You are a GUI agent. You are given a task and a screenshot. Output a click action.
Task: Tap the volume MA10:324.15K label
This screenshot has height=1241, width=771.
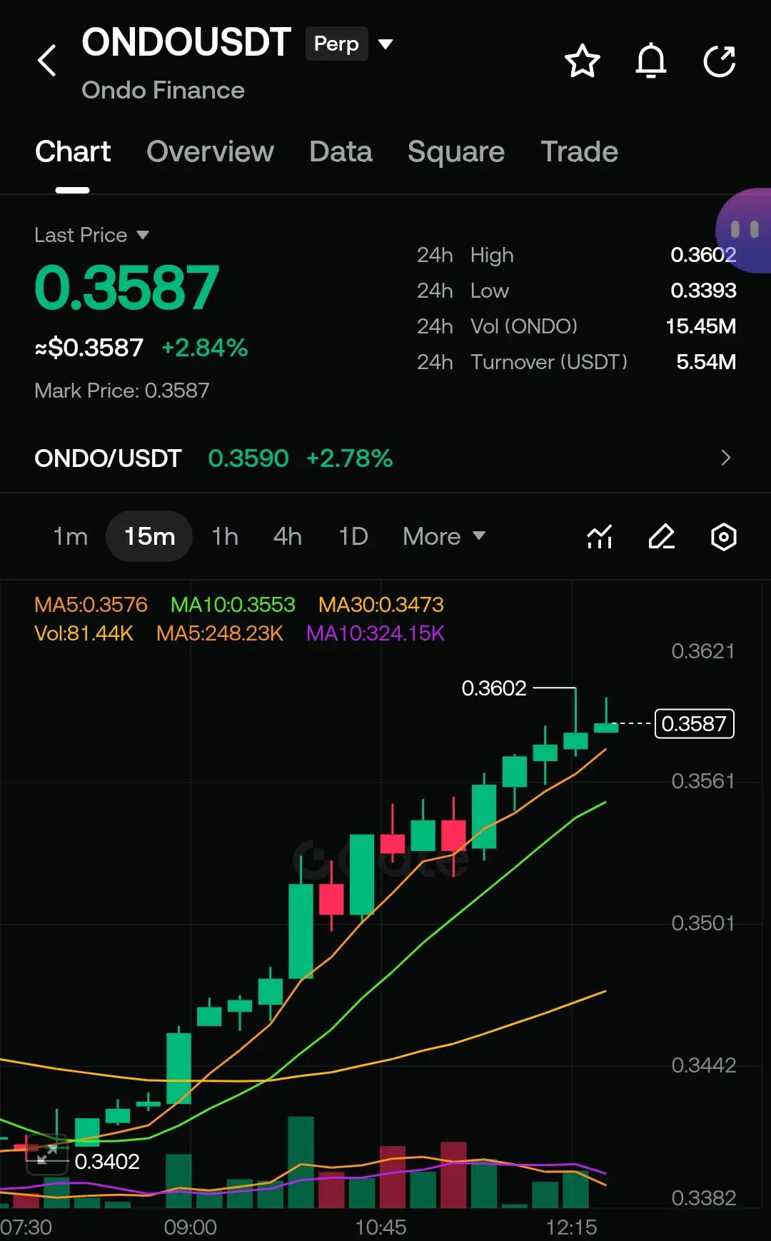click(x=376, y=633)
